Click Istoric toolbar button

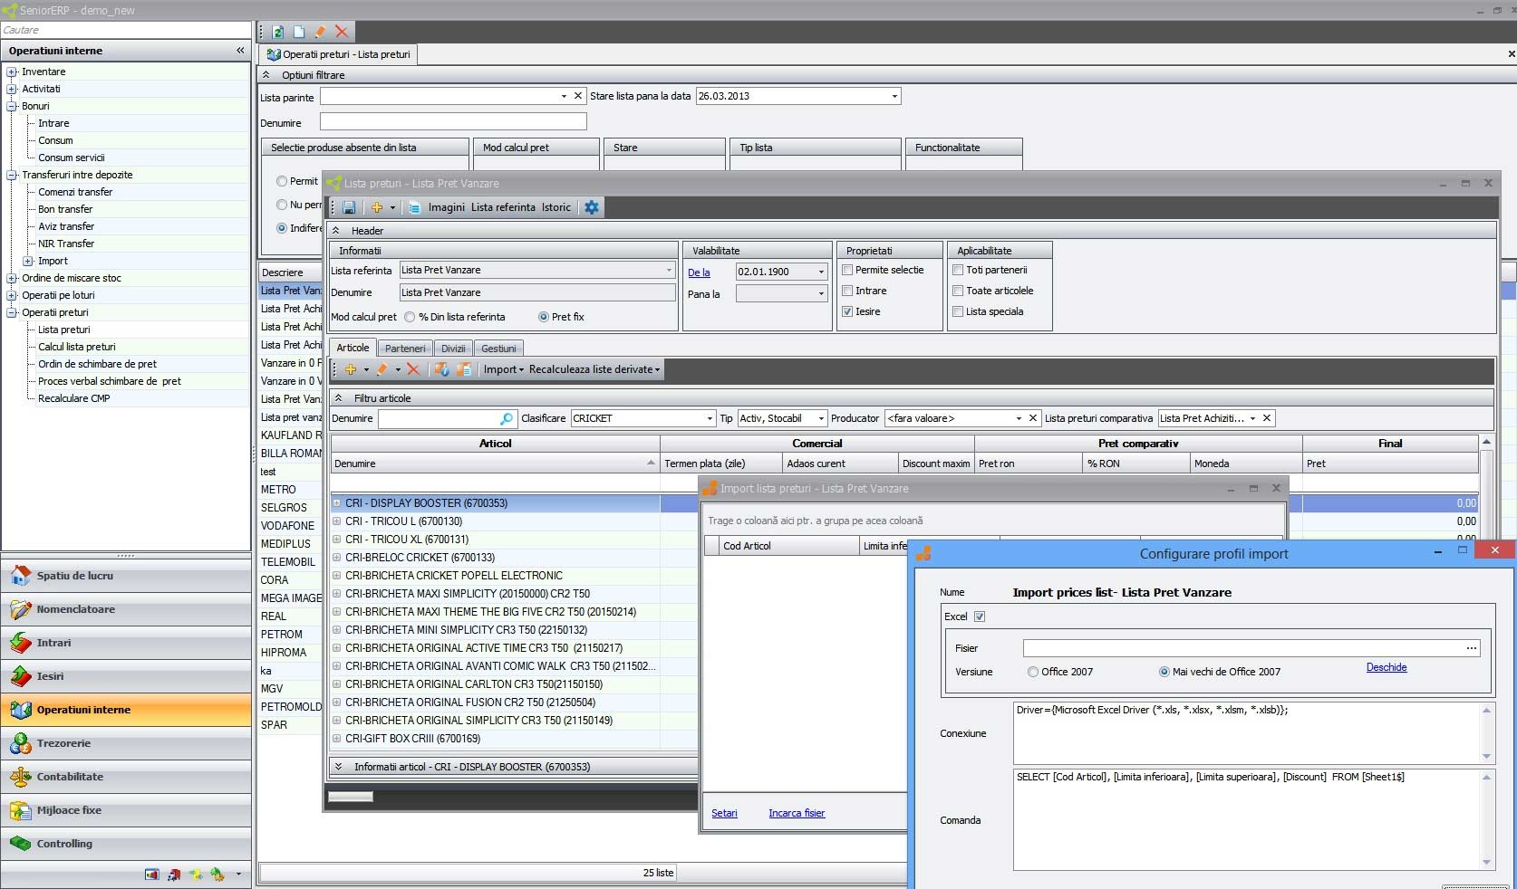coord(556,207)
